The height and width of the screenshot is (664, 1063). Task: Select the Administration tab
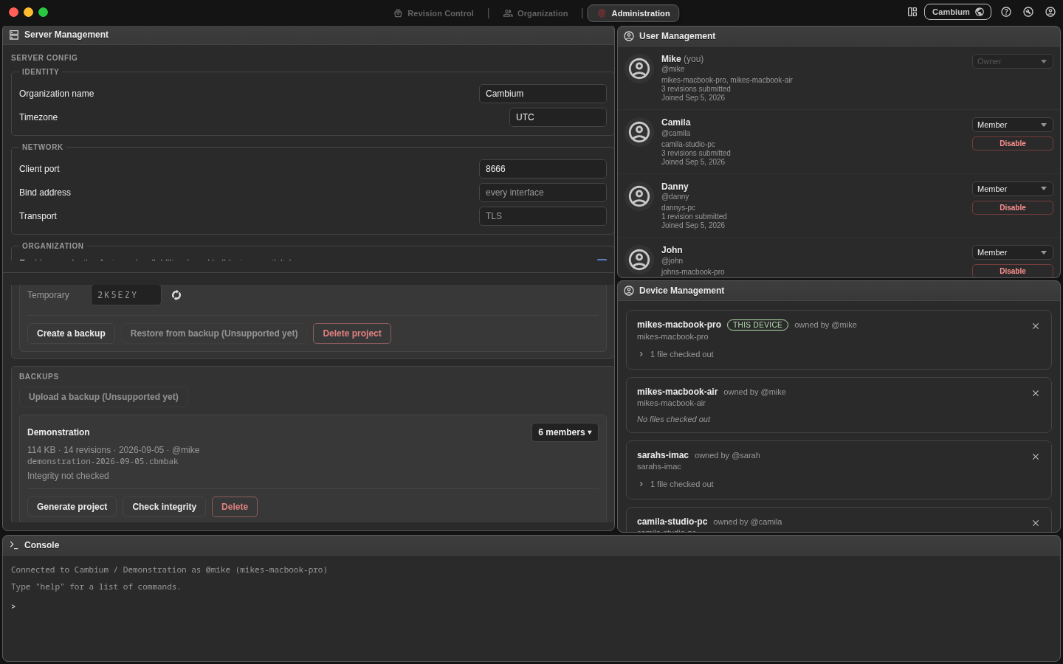coord(633,13)
